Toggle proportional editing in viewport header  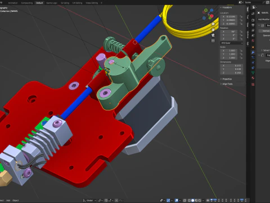tap(116, 200)
